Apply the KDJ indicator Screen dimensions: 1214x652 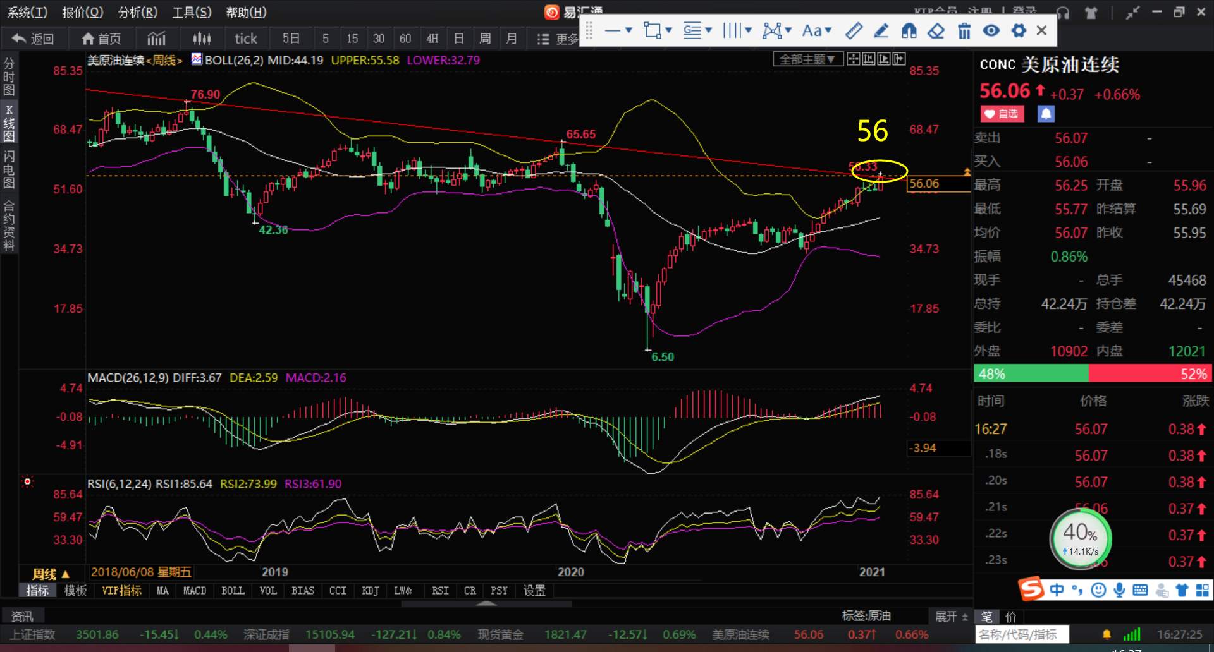pyautogui.click(x=371, y=591)
